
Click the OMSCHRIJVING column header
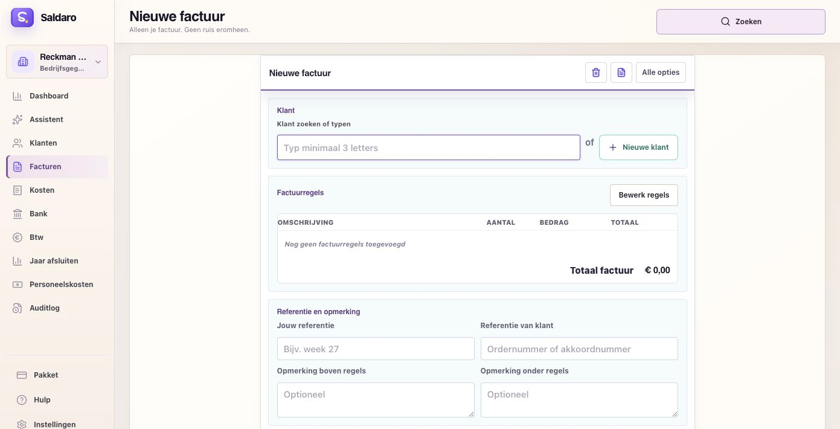pos(306,222)
